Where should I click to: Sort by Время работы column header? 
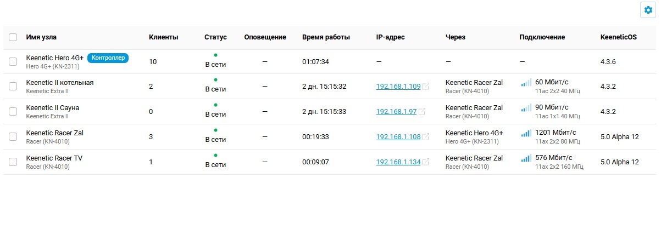click(326, 37)
